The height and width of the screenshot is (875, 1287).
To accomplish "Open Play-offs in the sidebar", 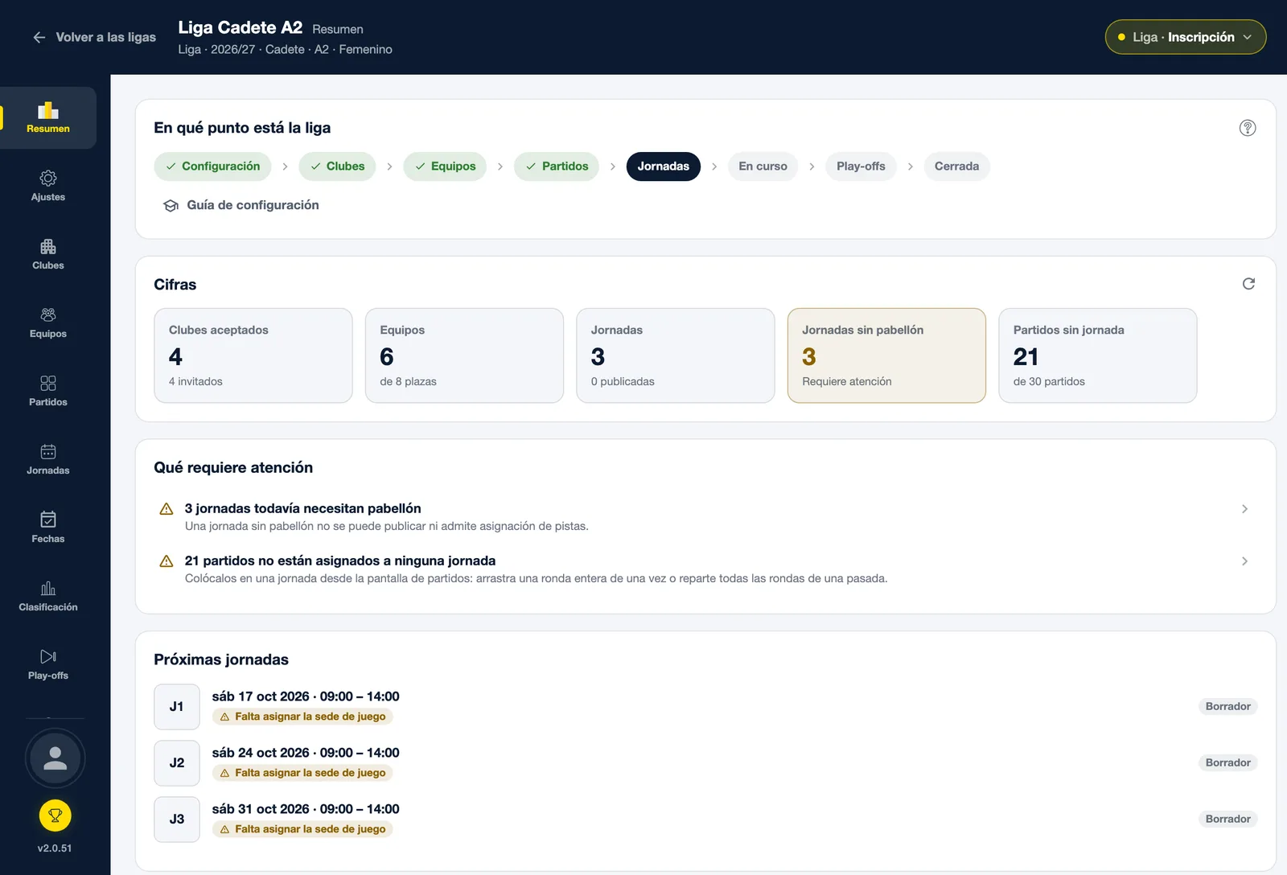I will tap(48, 664).
